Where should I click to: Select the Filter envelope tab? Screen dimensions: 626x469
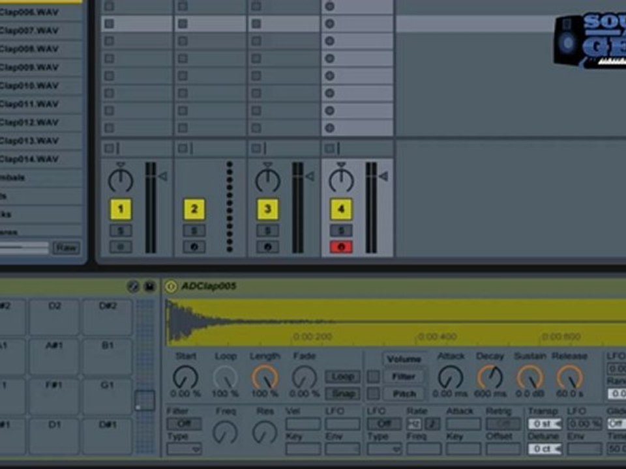(404, 377)
